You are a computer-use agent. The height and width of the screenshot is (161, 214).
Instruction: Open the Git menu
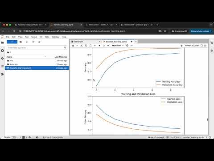41,37
